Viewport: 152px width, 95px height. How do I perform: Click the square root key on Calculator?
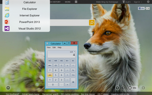tap(73, 65)
